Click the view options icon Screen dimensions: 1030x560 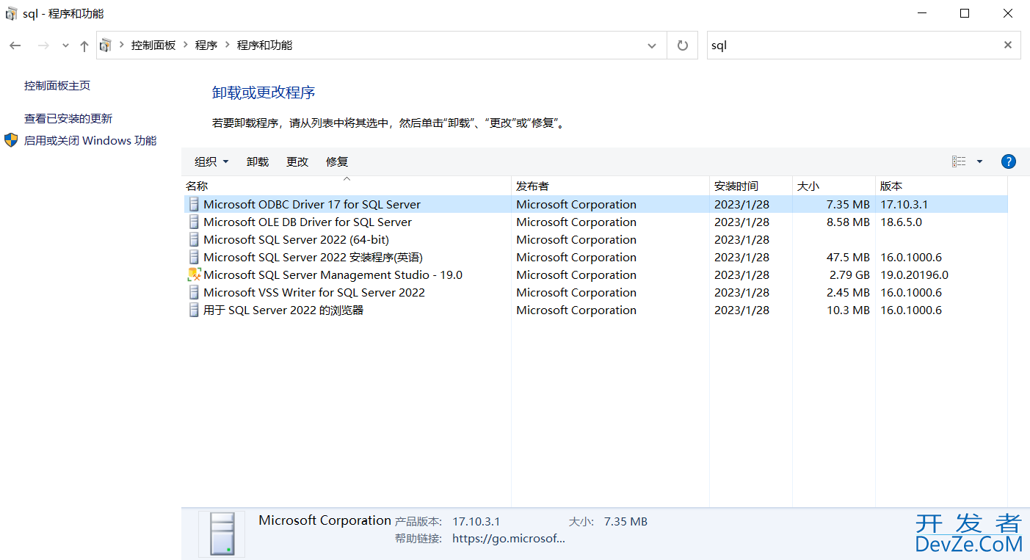click(959, 162)
